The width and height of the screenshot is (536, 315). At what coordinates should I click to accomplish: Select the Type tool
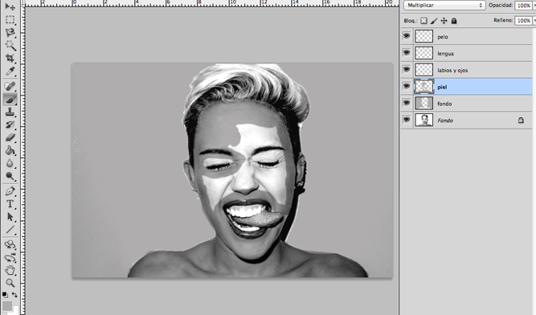10,204
